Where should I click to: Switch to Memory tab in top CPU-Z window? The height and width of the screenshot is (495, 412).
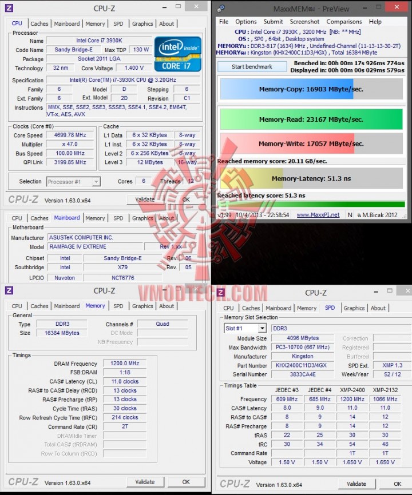tap(95, 23)
